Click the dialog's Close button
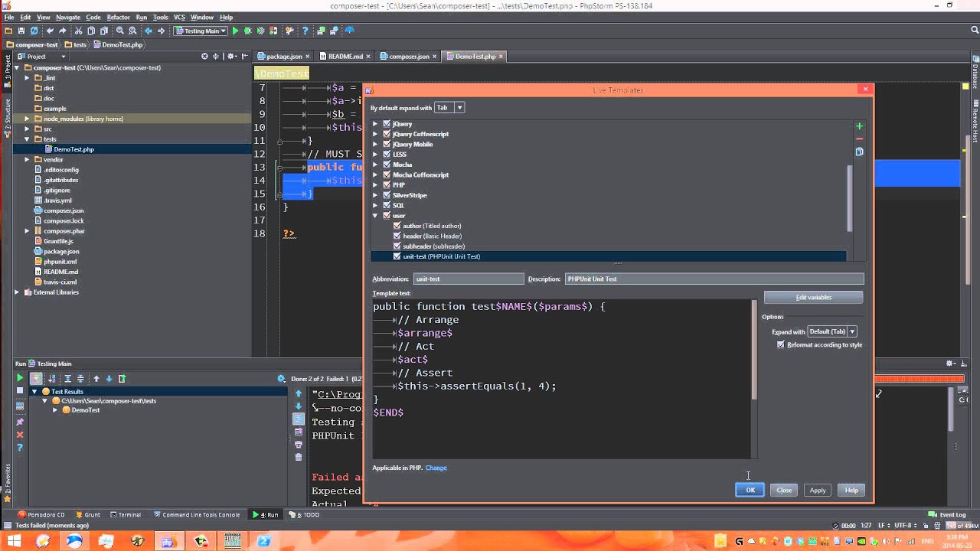980x551 pixels. pyautogui.click(x=784, y=490)
